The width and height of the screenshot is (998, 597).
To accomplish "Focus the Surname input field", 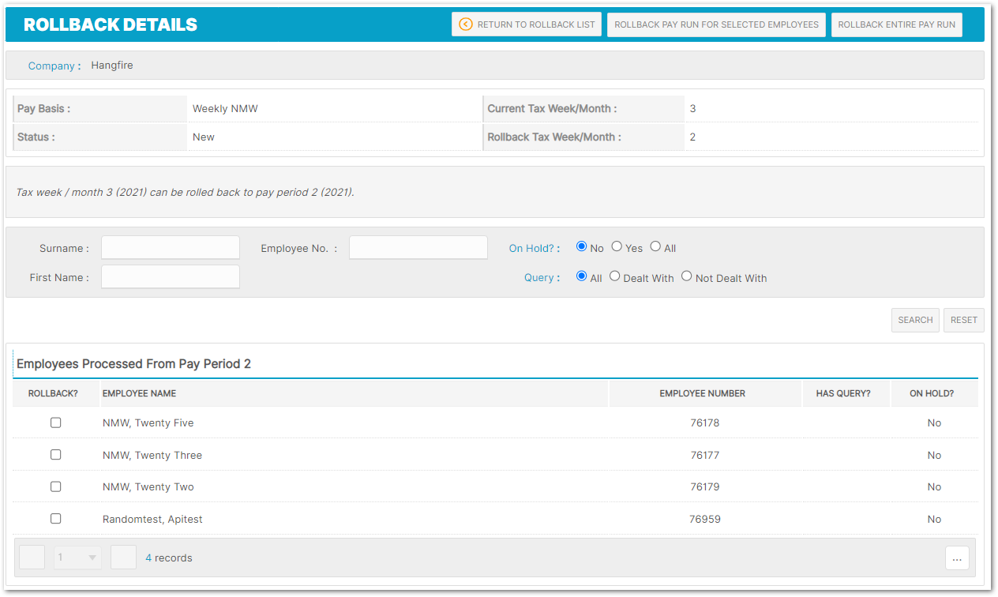I will pos(171,247).
